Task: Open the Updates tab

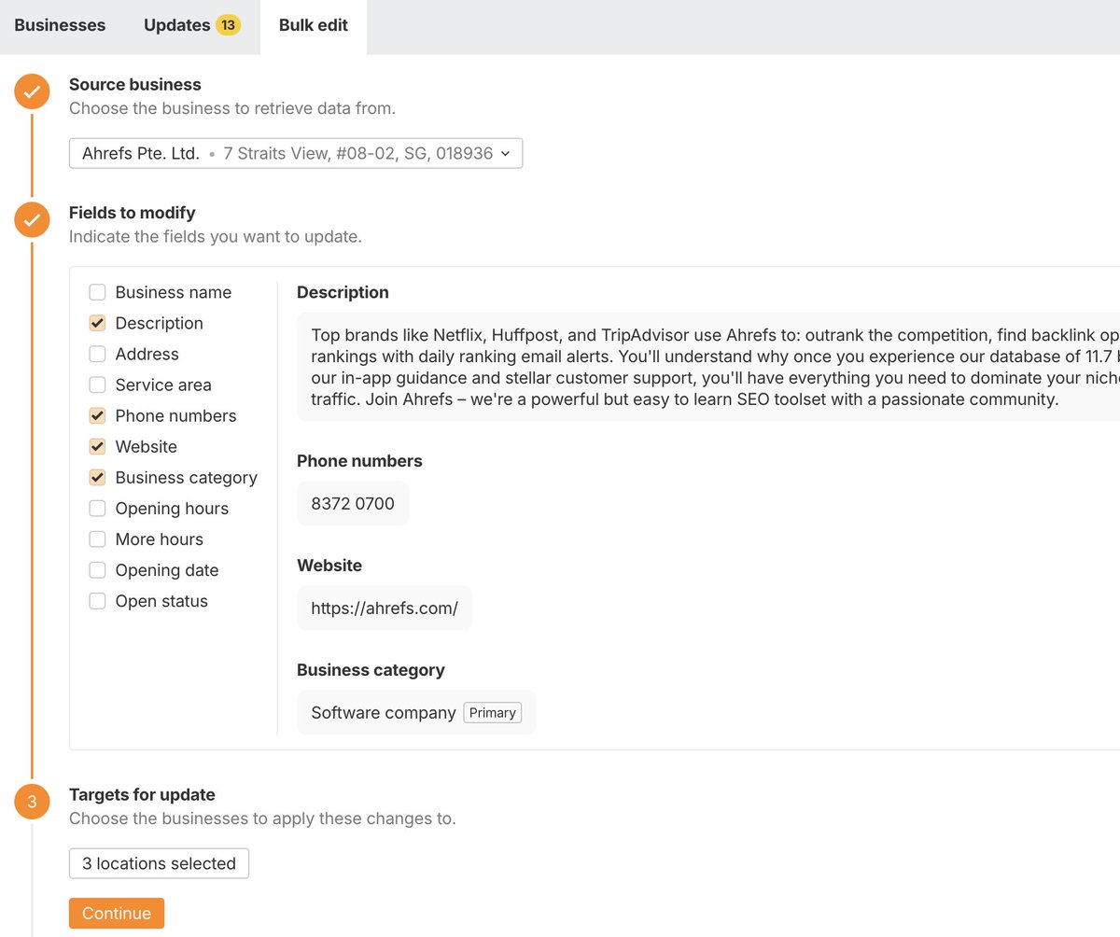Action: click(192, 25)
